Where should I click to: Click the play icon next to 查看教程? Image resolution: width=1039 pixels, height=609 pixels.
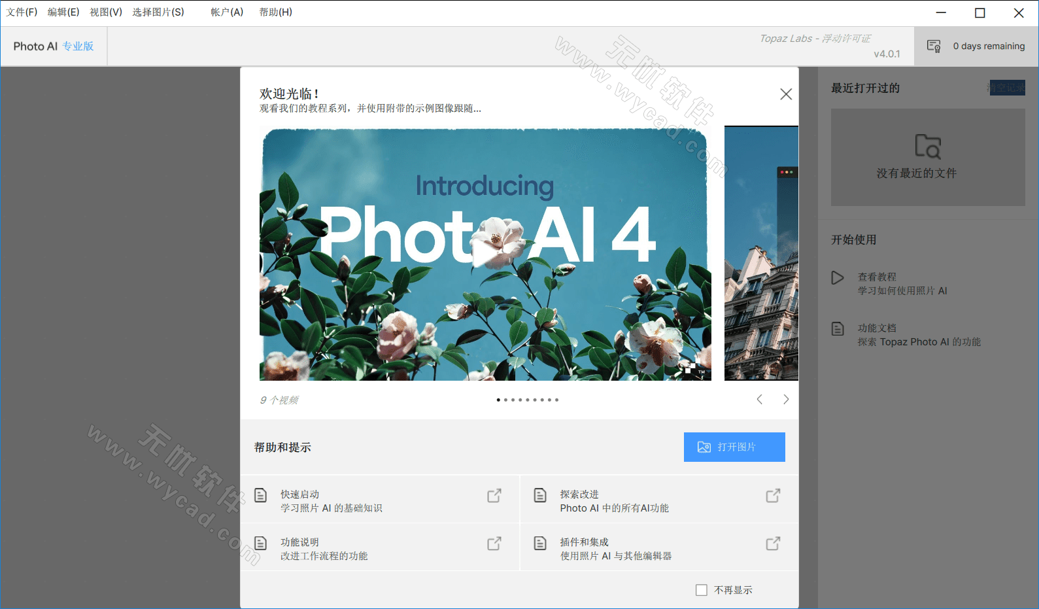point(838,278)
